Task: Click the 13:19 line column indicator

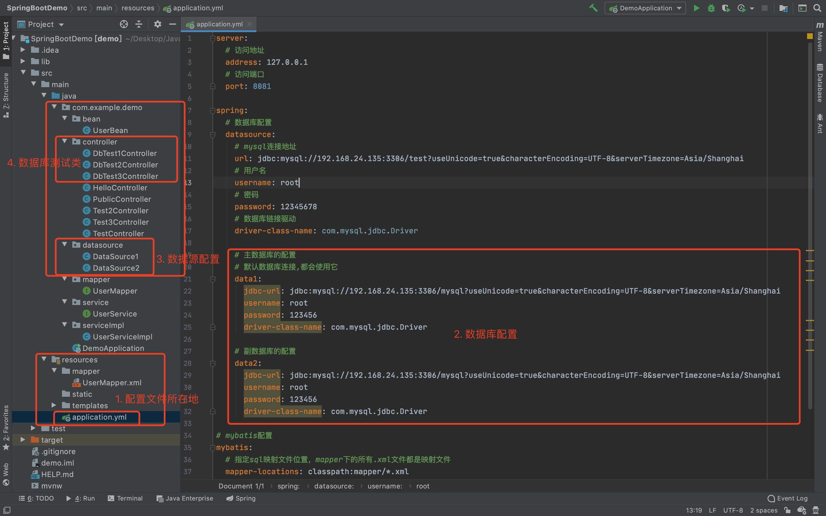Action: [694, 510]
